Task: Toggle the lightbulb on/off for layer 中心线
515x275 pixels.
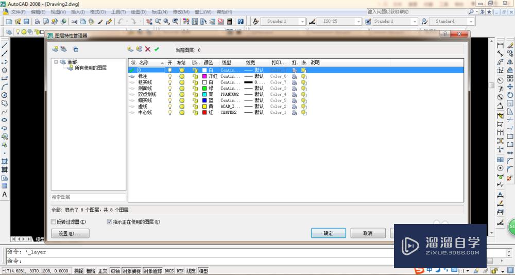Action: [170, 112]
